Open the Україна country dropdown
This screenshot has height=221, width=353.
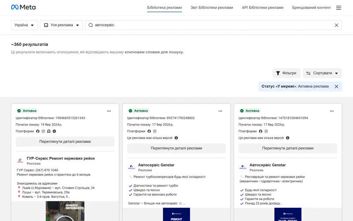pyautogui.click(x=24, y=25)
